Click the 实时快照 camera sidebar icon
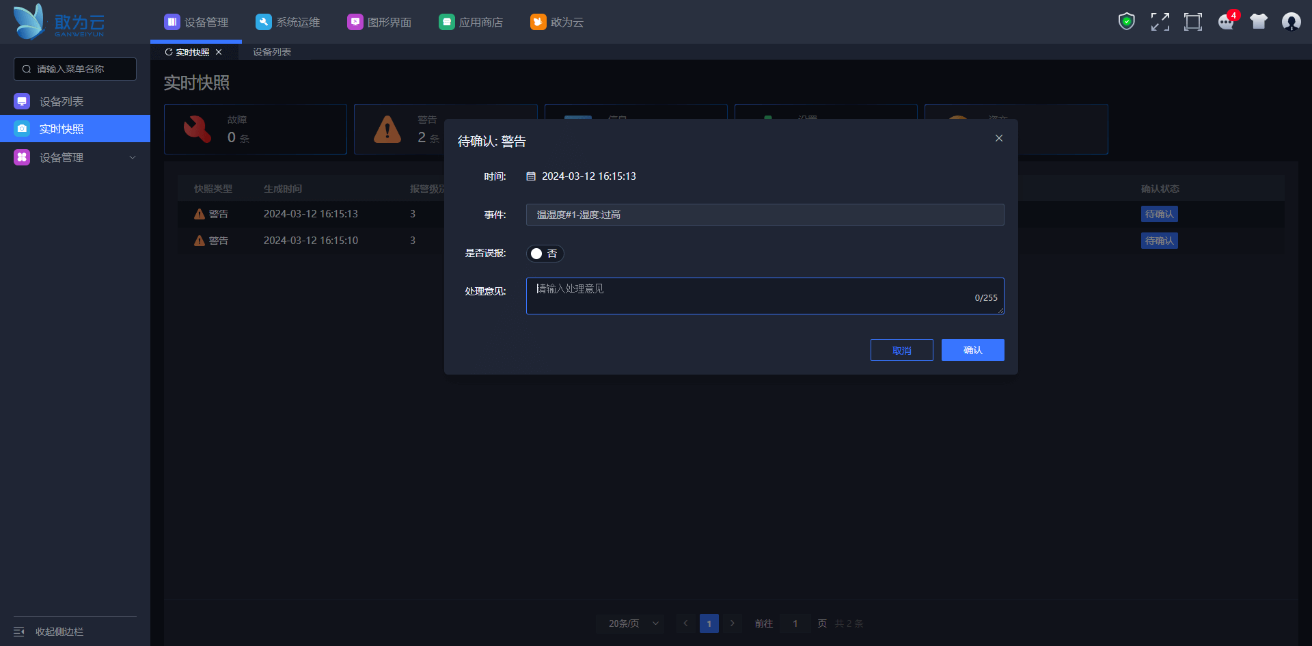The height and width of the screenshot is (646, 1312). (x=22, y=129)
